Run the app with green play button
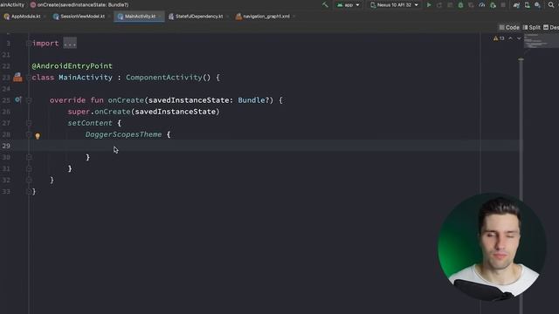 pyautogui.click(x=429, y=5)
